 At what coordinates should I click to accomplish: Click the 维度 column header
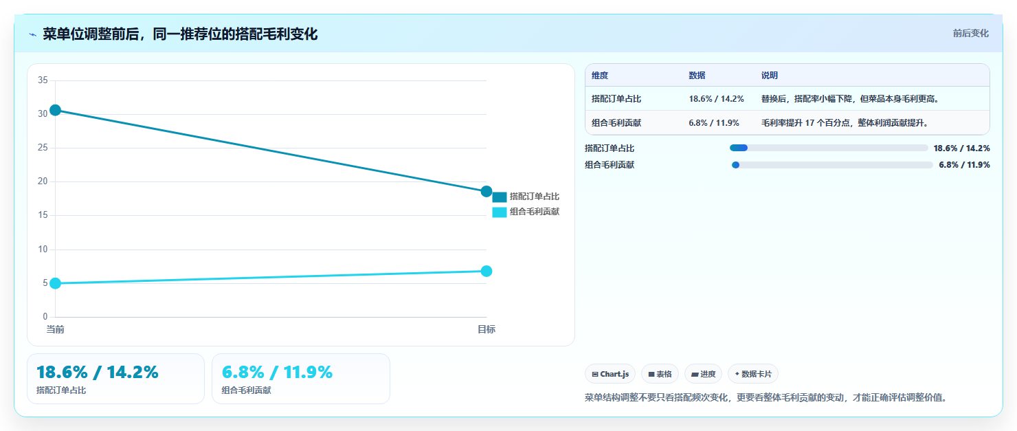600,76
